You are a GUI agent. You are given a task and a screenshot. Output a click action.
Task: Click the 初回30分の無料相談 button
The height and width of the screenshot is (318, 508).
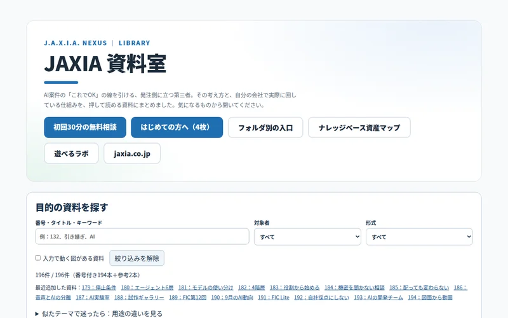coord(85,127)
